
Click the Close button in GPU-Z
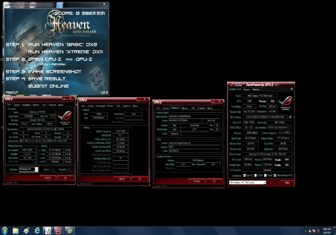point(287,183)
